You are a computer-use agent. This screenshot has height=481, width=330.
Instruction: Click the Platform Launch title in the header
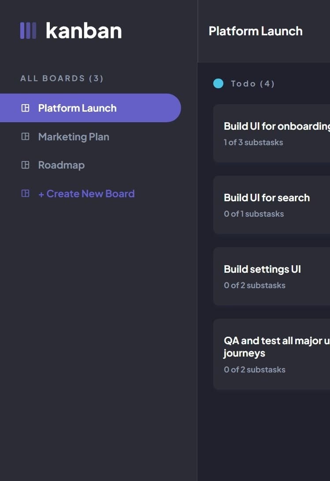256,31
